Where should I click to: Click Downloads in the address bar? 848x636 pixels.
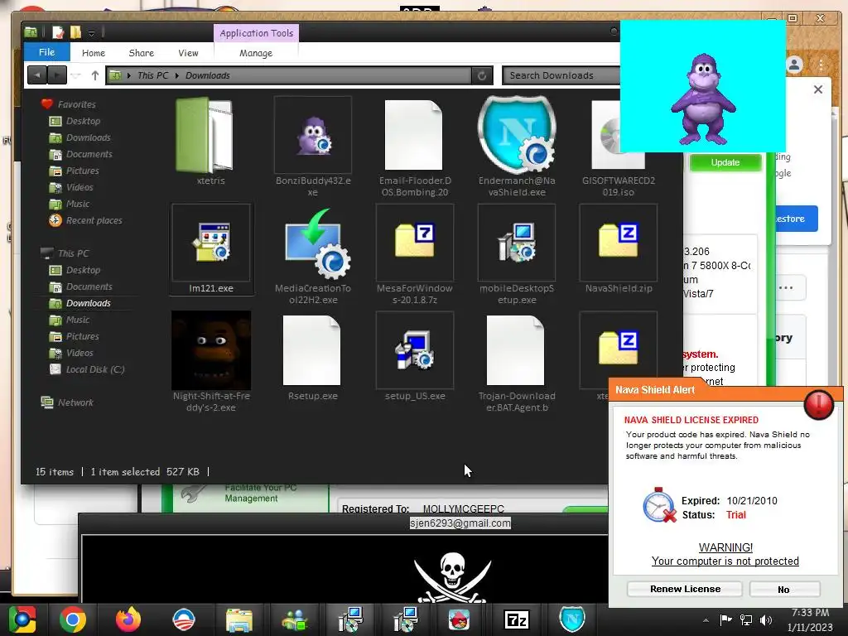pos(208,75)
